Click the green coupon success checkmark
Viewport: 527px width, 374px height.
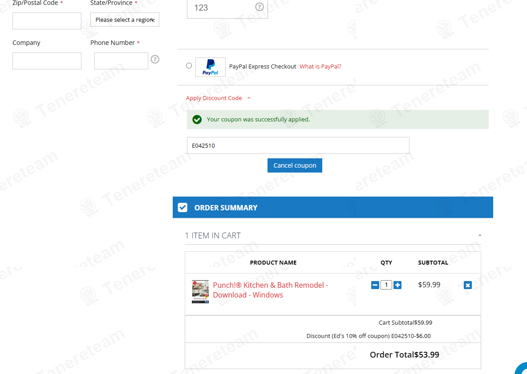tap(197, 120)
